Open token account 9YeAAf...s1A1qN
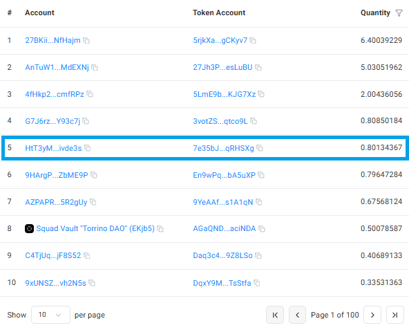This screenshot has width=409, height=330. (223, 202)
